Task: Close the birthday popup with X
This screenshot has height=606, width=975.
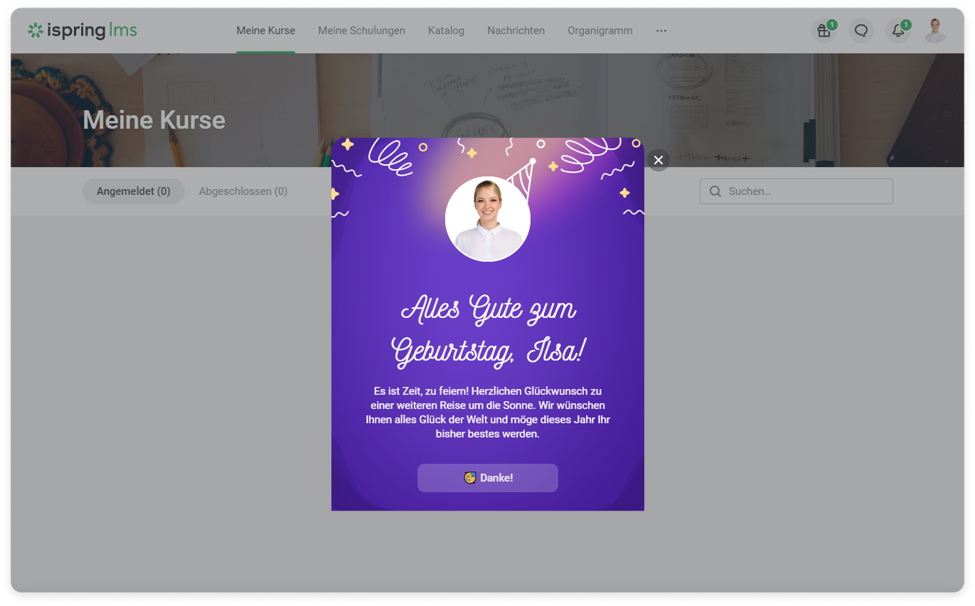Action: coord(658,160)
